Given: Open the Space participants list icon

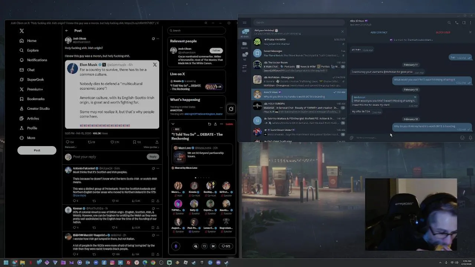Looking at the screenshot, I should pyautogui.click(x=196, y=246).
